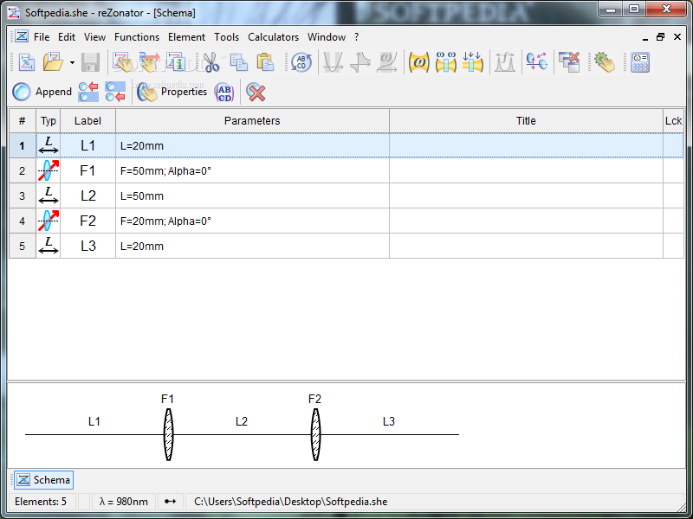693x519 pixels.
Task: Select the row labeled L1
Action: point(346,145)
